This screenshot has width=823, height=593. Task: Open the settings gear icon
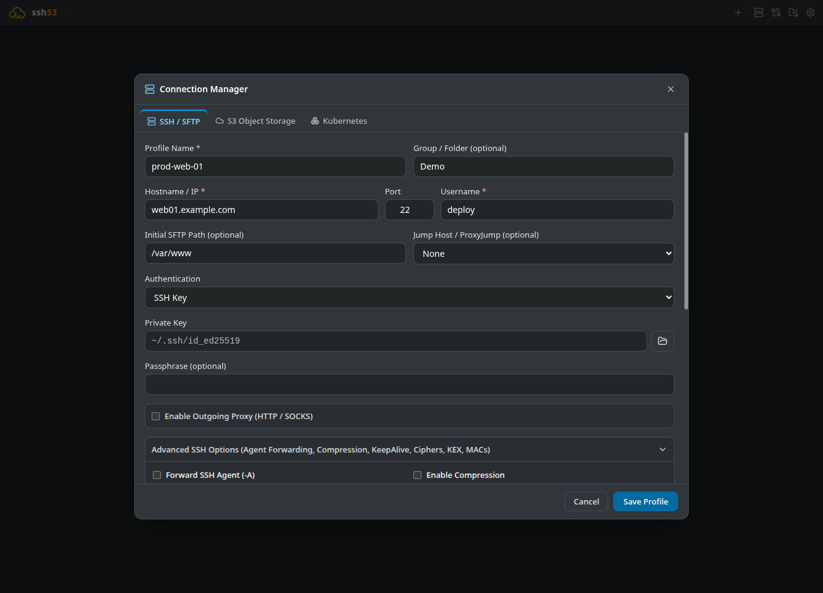tap(811, 12)
